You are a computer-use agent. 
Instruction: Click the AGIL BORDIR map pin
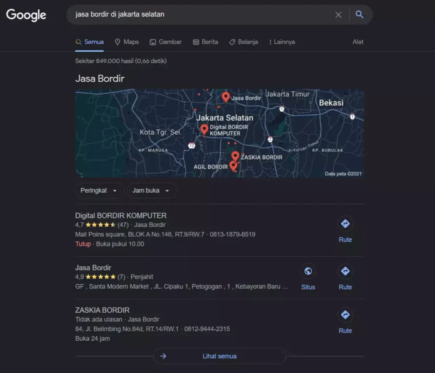(233, 166)
